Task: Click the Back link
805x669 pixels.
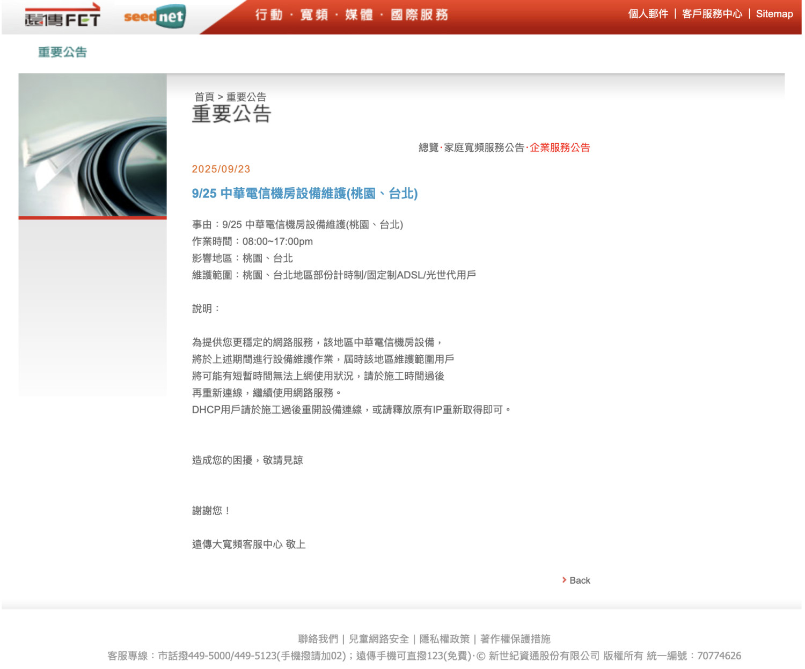Action: click(580, 580)
